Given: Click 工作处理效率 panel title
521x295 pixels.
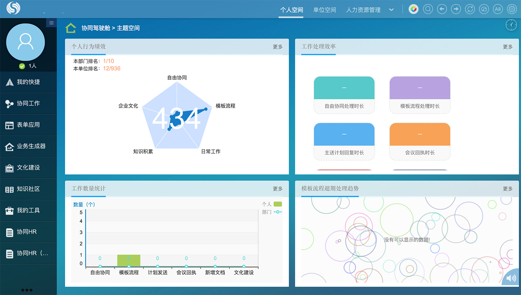Looking at the screenshot, I should pyautogui.click(x=318, y=47).
